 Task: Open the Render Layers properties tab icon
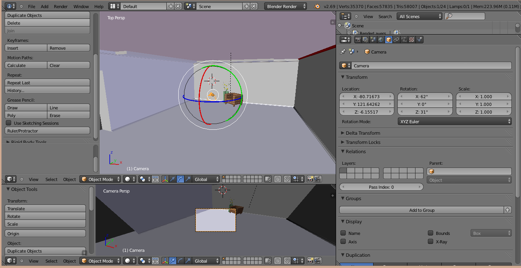coord(366,40)
